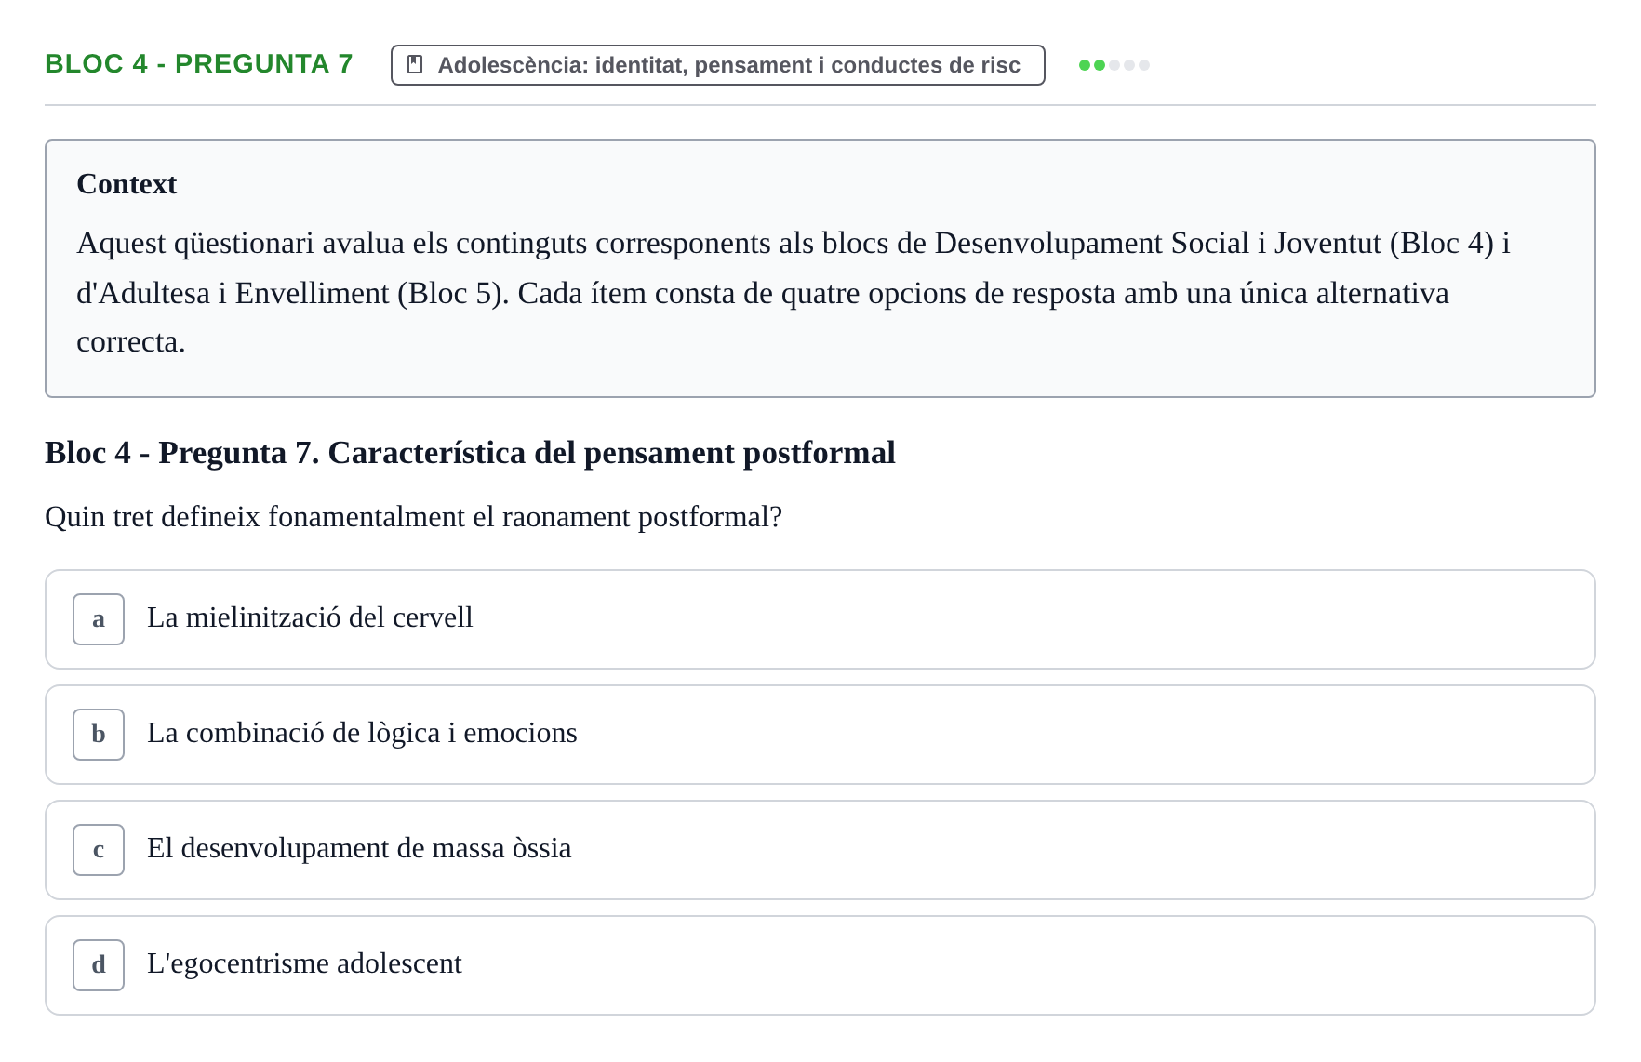The height and width of the screenshot is (1062, 1641).
Task: Click the question title about pensament postformal
Action: click(x=470, y=453)
